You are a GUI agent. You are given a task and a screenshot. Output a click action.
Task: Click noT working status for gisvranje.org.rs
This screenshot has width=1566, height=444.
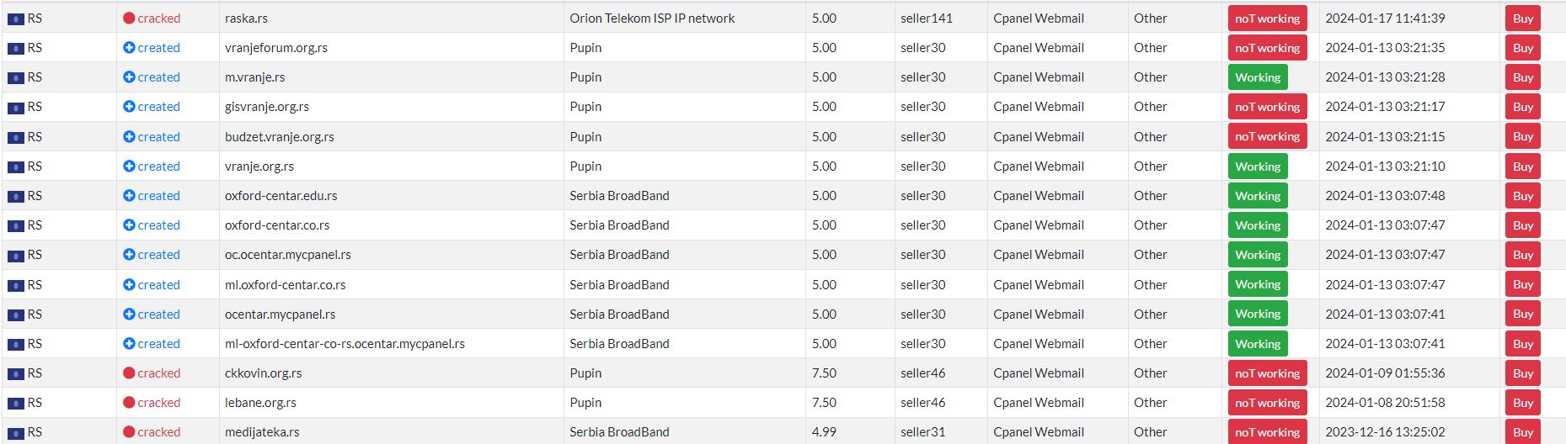pyautogui.click(x=1267, y=107)
